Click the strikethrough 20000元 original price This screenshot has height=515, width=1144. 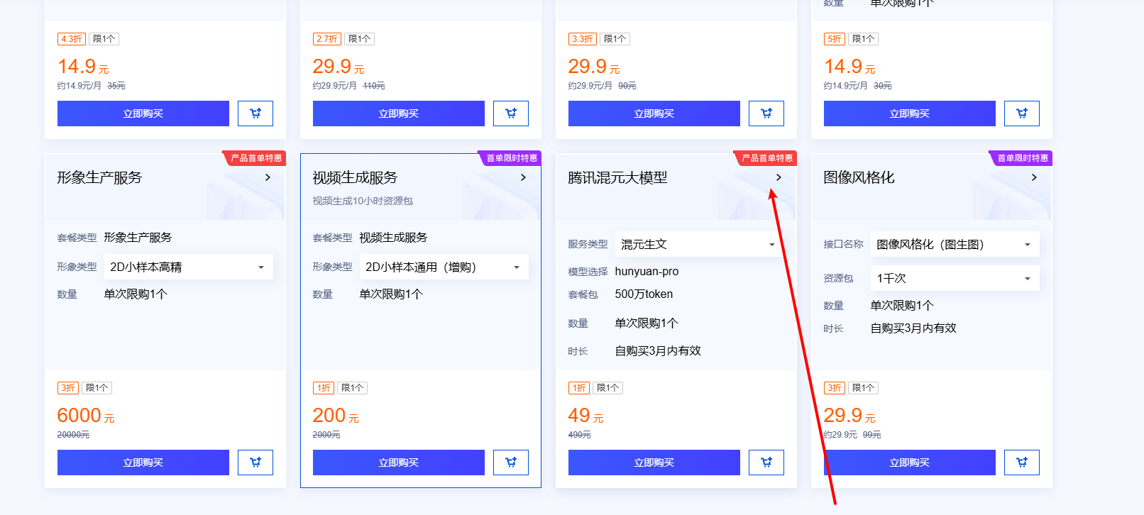point(73,435)
